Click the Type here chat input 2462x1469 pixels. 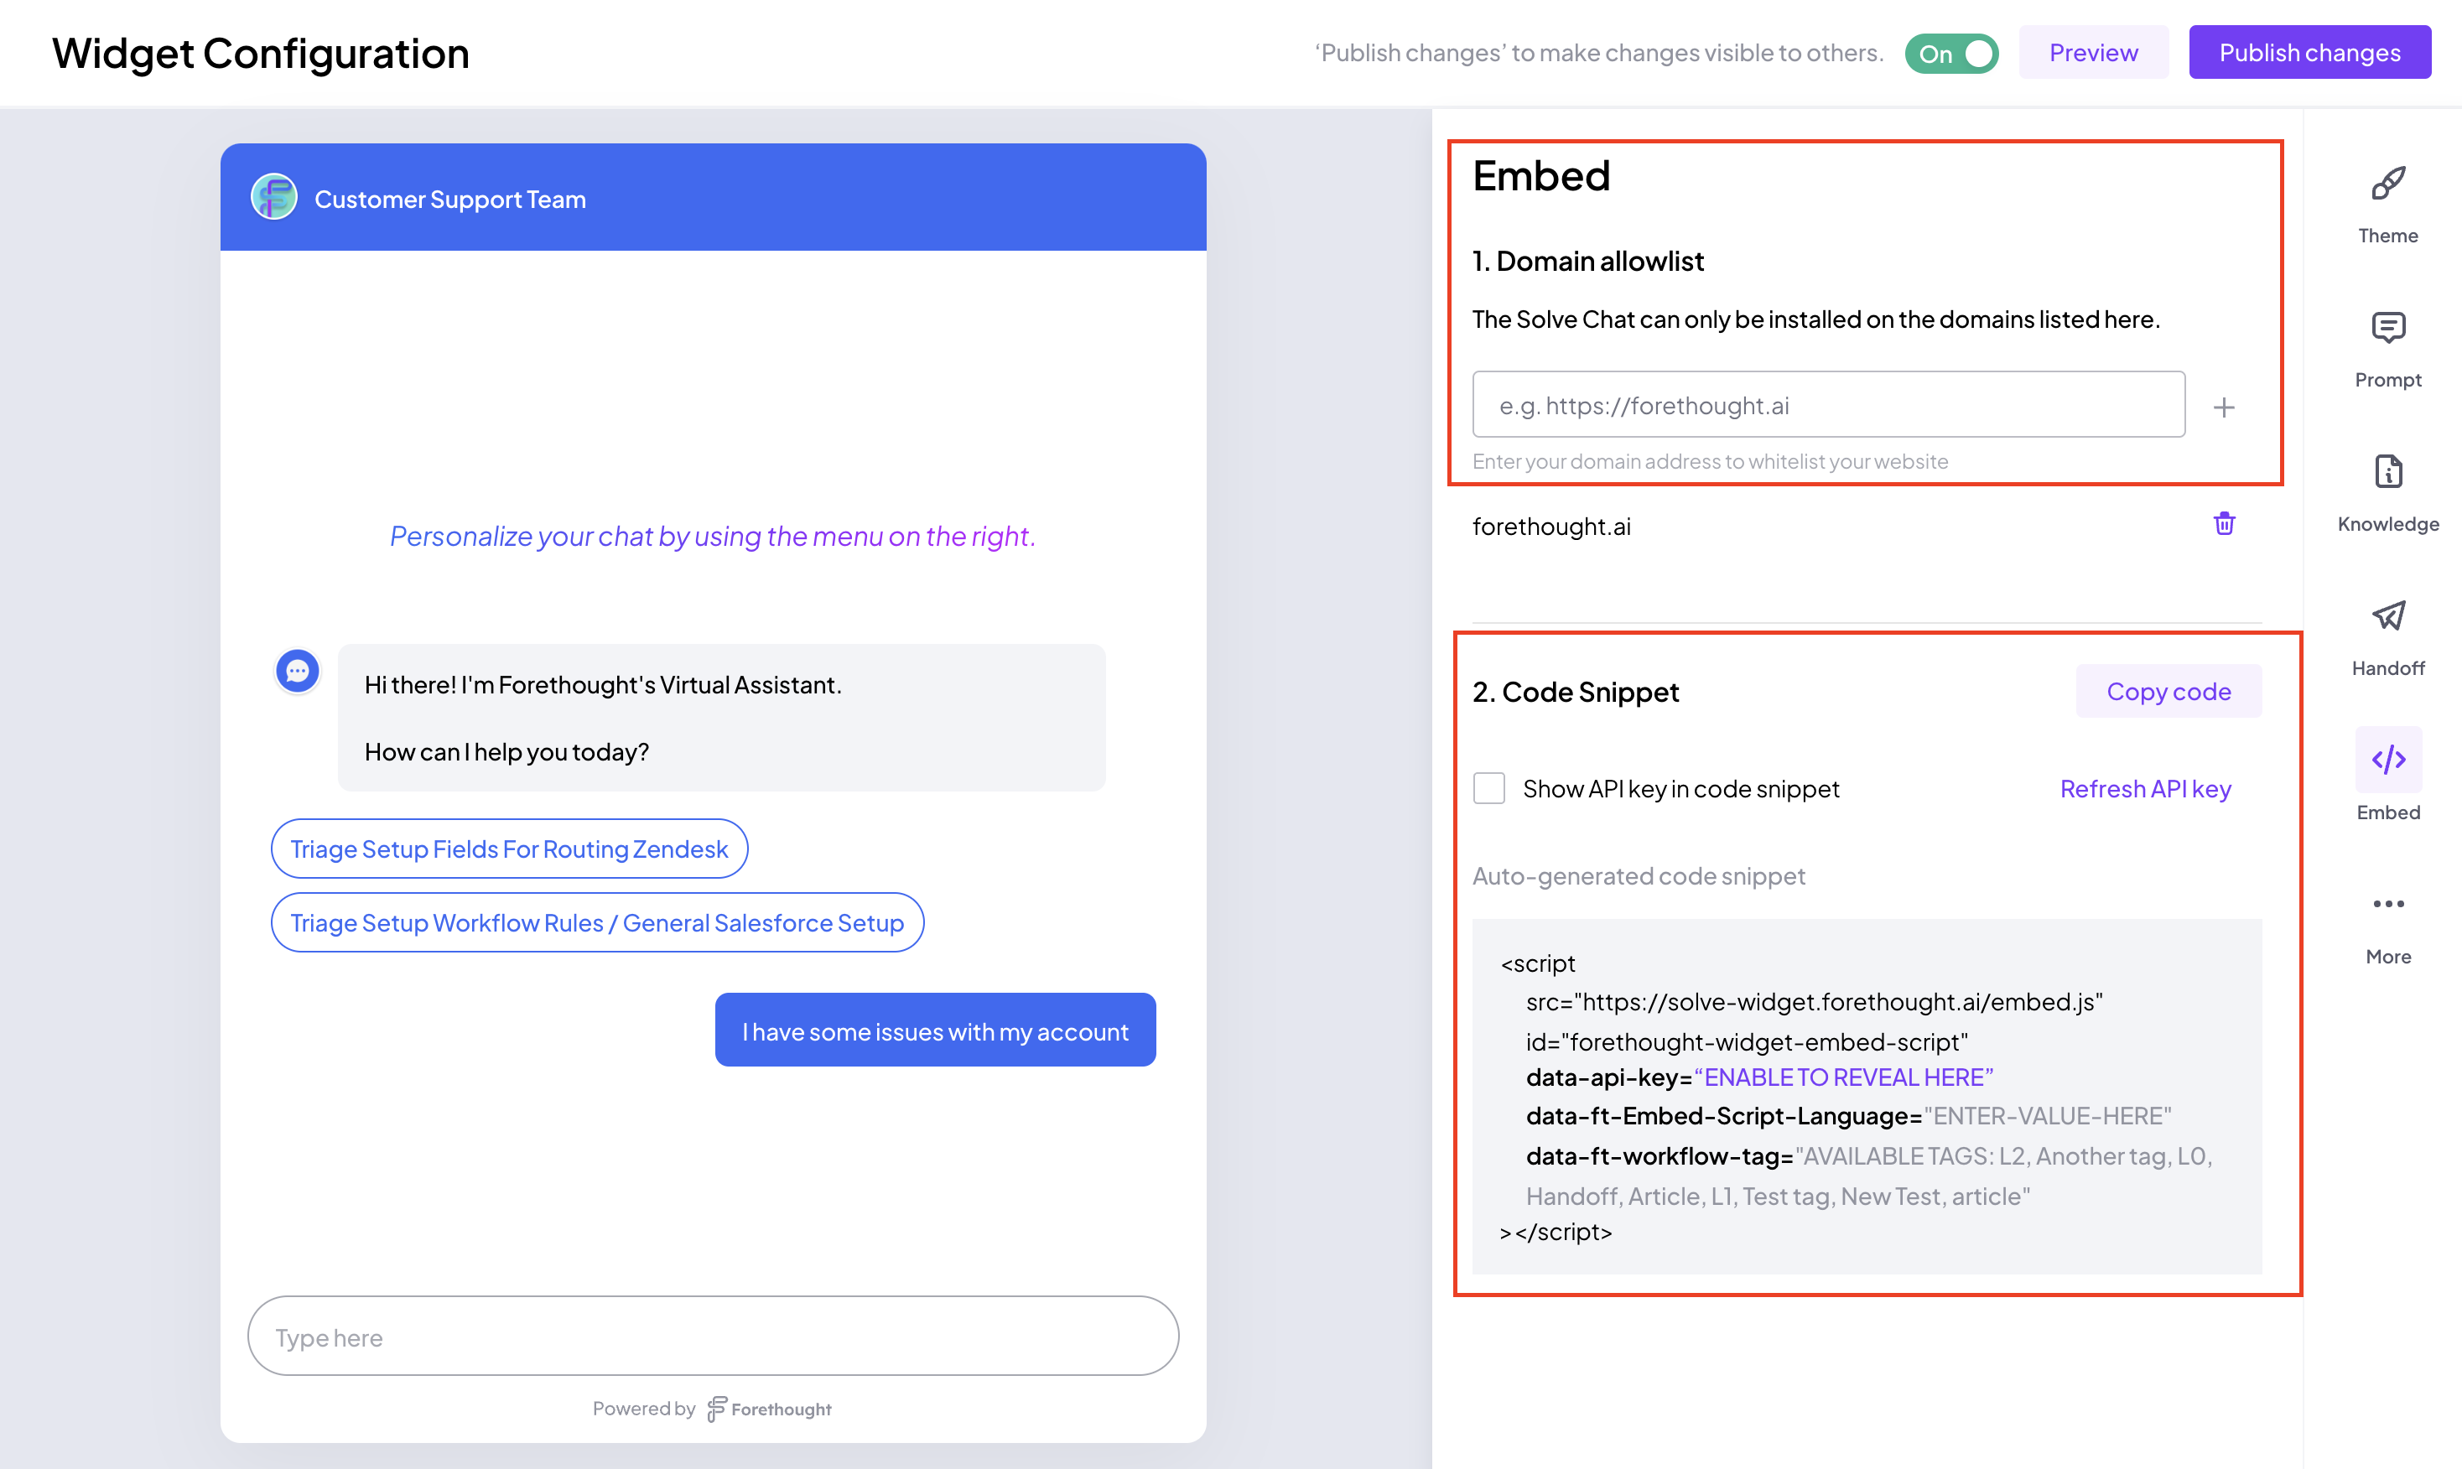[713, 1336]
